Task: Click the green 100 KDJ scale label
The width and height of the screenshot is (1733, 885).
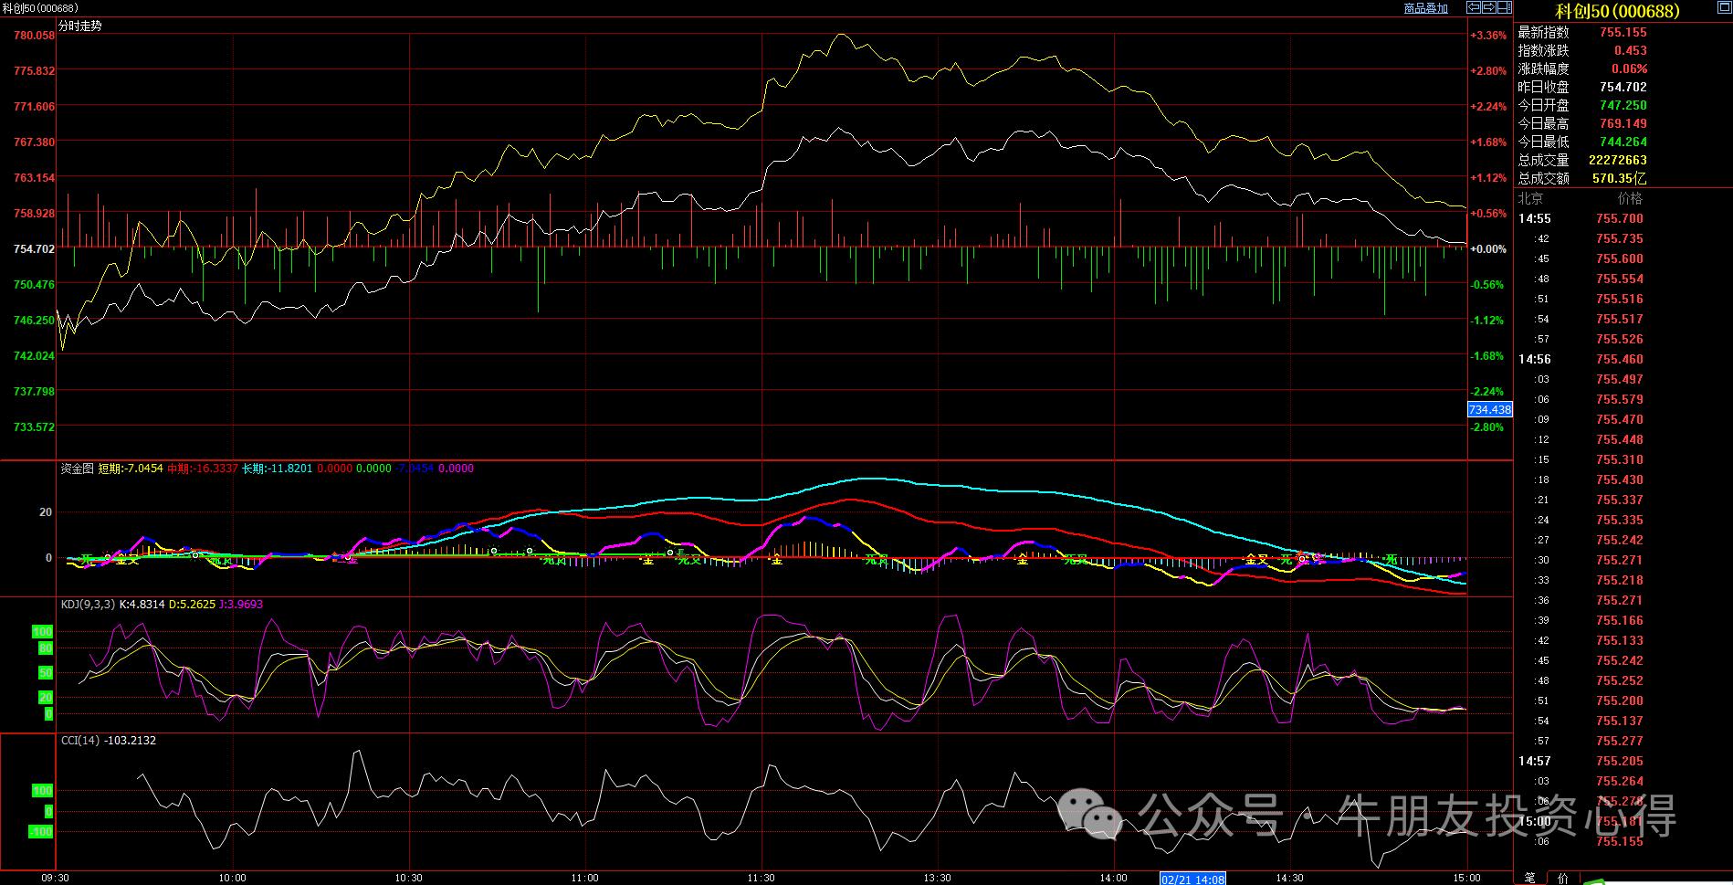Action: pyautogui.click(x=43, y=632)
